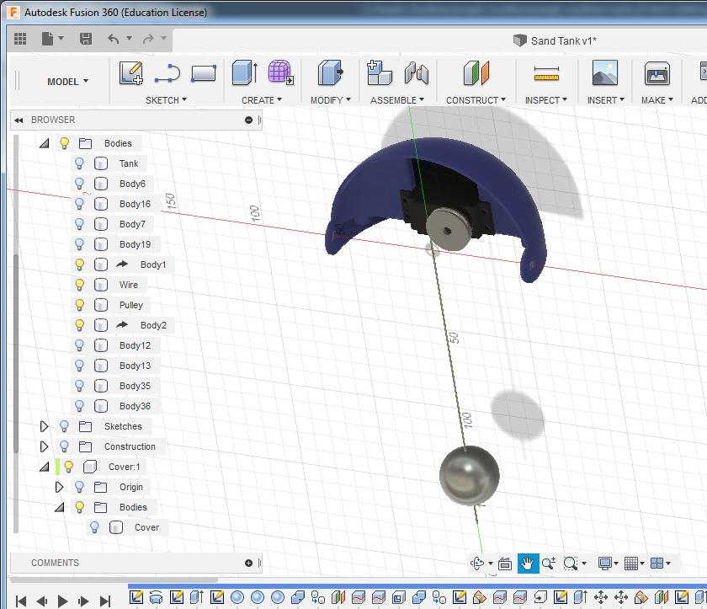Expand the COMMENTS panel plus button

[x=248, y=563]
